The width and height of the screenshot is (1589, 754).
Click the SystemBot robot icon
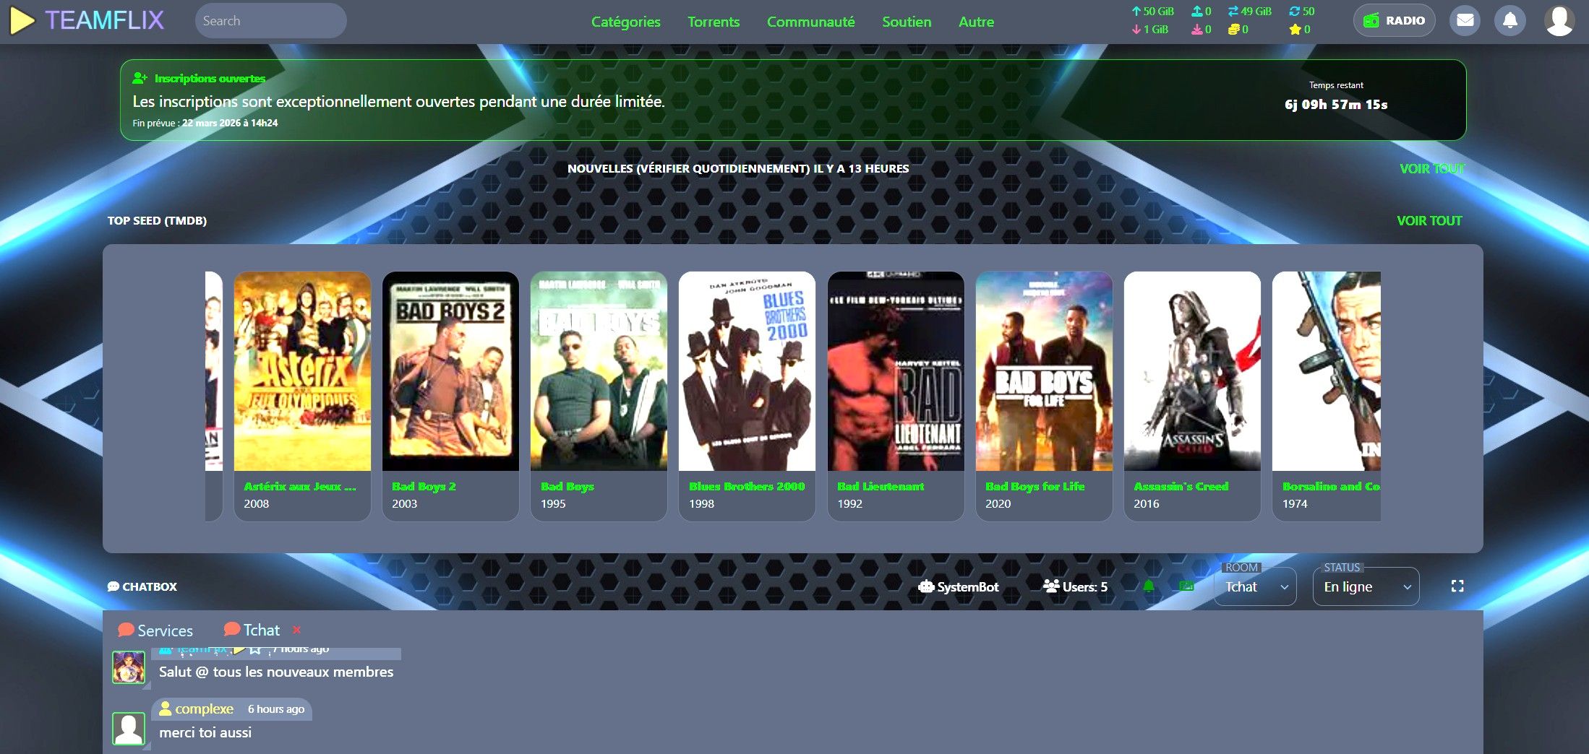coord(926,586)
